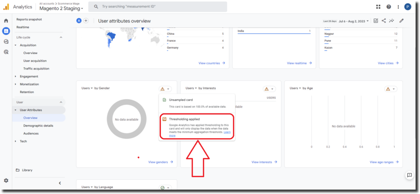Open the warning dropdown on Users by Age card
The width and height of the screenshot is (420, 194).
[390, 89]
